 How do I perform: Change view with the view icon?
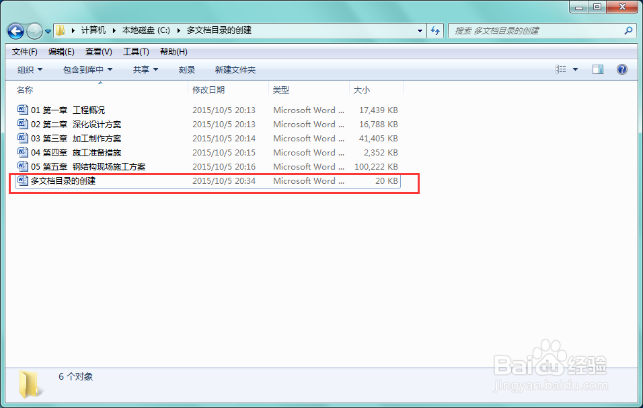click(x=560, y=69)
